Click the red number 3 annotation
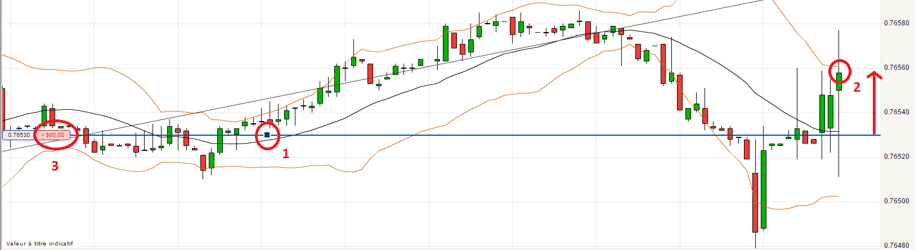This screenshot has height=250, width=915. pyautogui.click(x=55, y=166)
